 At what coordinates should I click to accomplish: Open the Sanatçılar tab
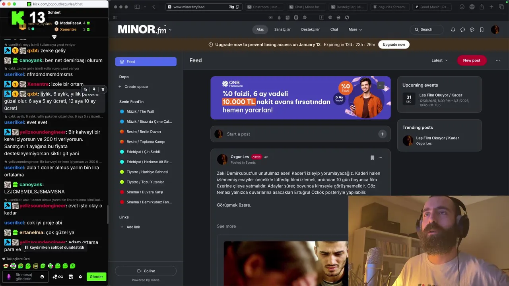pyautogui.click(x=282, y=29)
